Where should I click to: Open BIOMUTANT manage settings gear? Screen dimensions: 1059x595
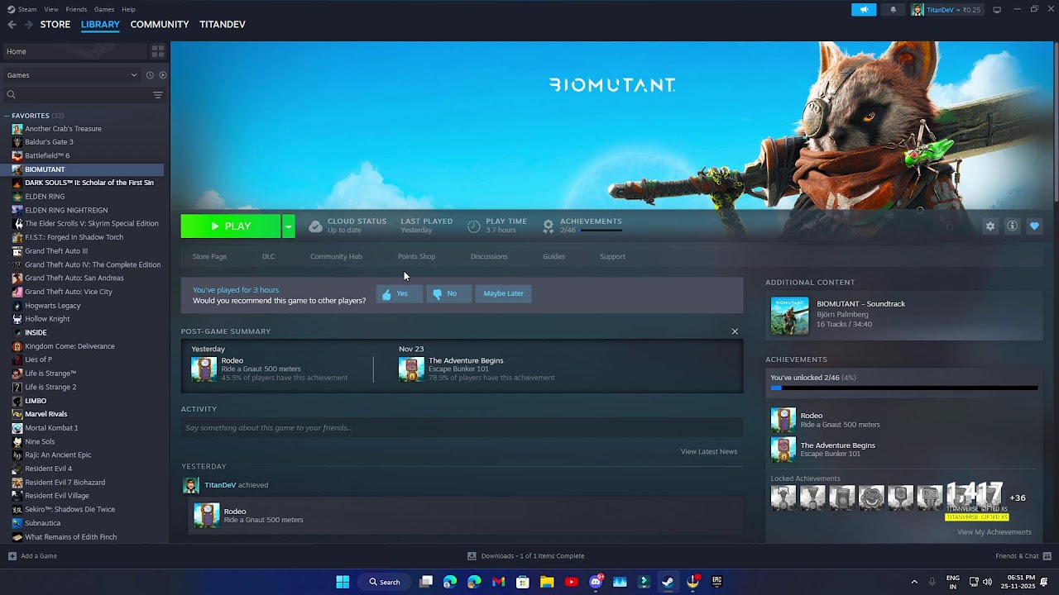990,226
